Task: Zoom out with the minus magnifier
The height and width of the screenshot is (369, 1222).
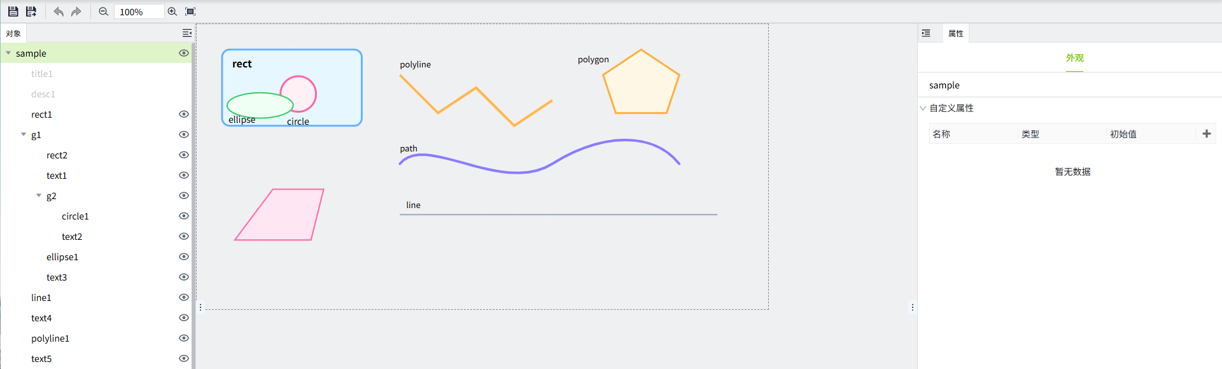Action: click(x=104, y=11)
